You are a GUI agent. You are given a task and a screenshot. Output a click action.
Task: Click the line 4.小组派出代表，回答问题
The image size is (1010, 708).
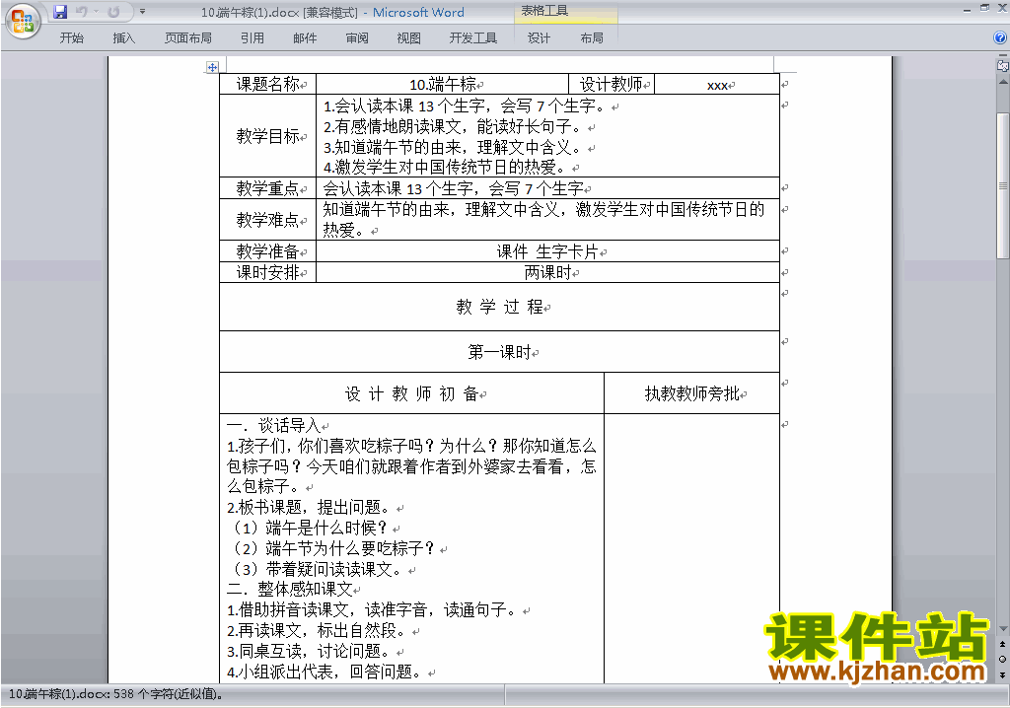click(x=324, y=672)
